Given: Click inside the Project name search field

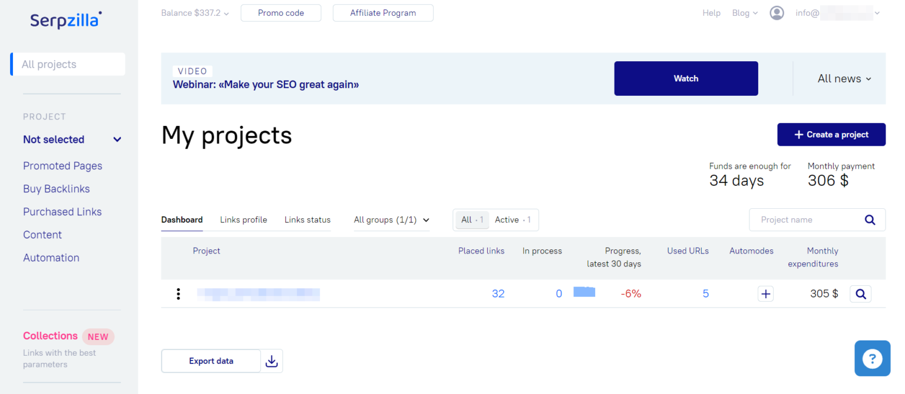Looking at the screenshot, I should [x=801, y=219].
